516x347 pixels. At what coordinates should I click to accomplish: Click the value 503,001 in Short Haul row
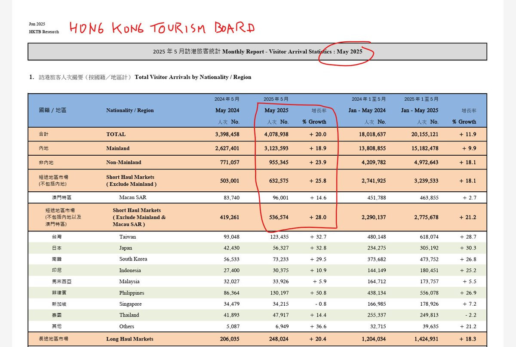(230, 181)
